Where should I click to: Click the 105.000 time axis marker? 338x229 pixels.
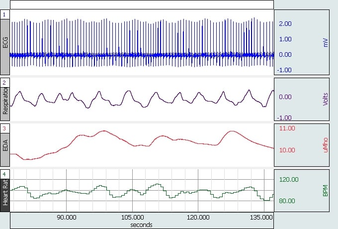click(132, 217)
